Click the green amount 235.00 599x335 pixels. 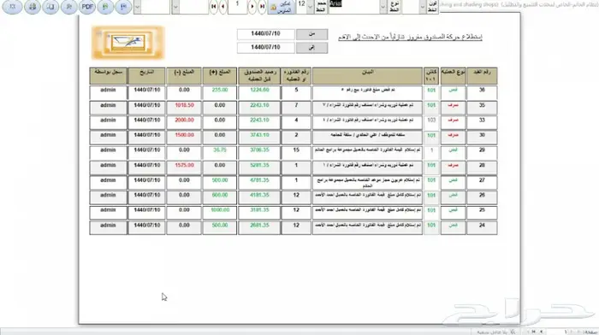coord(220,90)
